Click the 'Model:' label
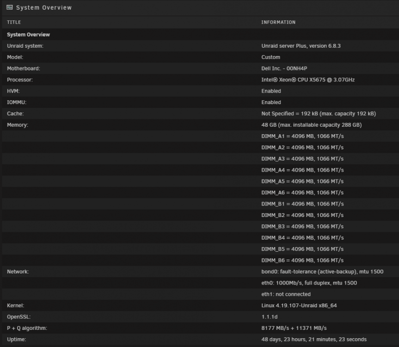399x347 pixels. point(15,57)
